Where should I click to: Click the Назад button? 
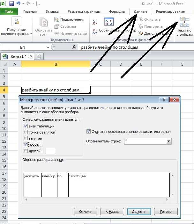(112, 212)
